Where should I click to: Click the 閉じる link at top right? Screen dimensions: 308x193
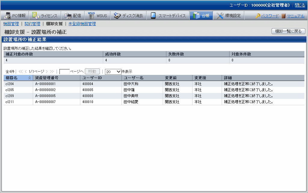click(x=300, y=5)
